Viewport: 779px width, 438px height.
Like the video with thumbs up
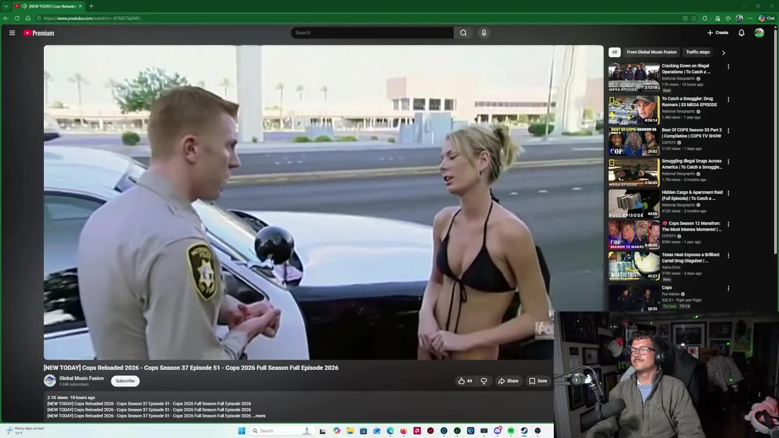[x=465, y=381]
